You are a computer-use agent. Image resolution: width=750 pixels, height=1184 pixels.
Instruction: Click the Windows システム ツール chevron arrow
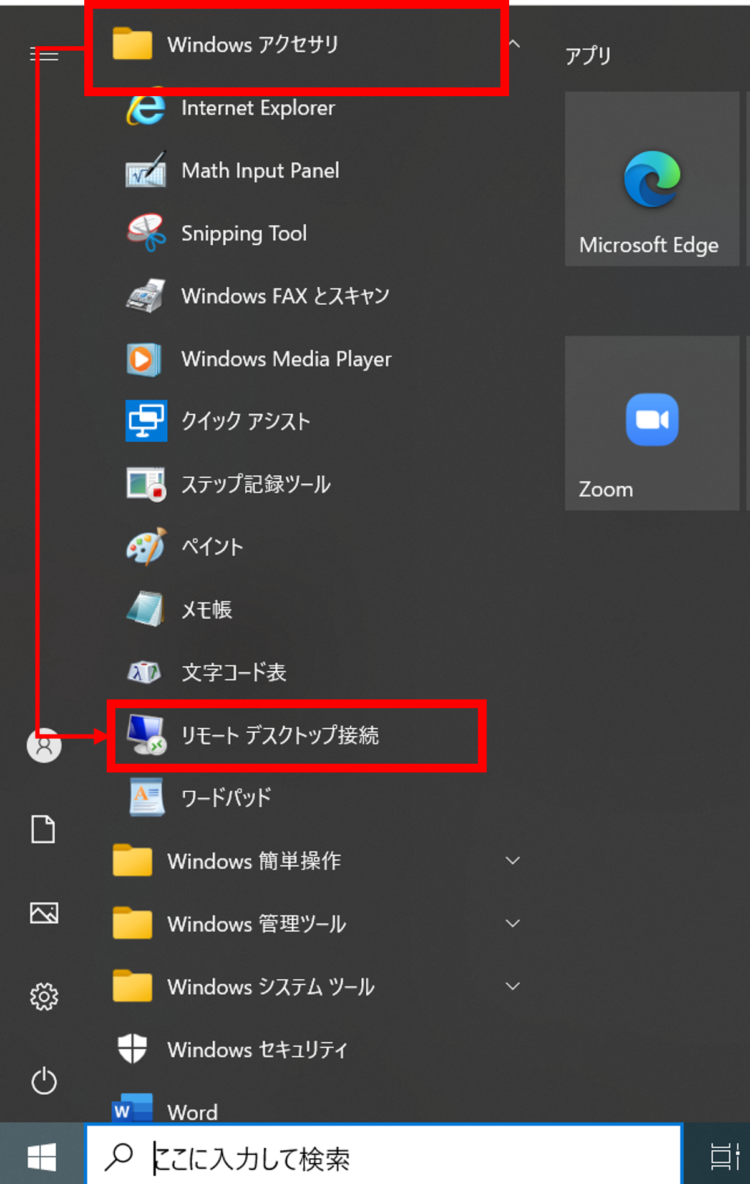click(513, 986)
